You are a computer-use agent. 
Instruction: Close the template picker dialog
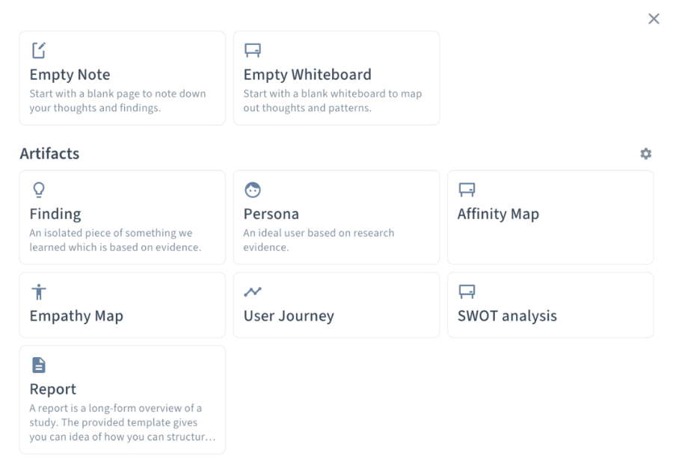(x=654, y=19)
